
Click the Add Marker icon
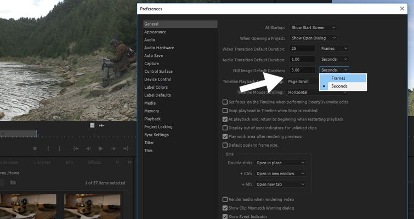(x=35, y=148)
